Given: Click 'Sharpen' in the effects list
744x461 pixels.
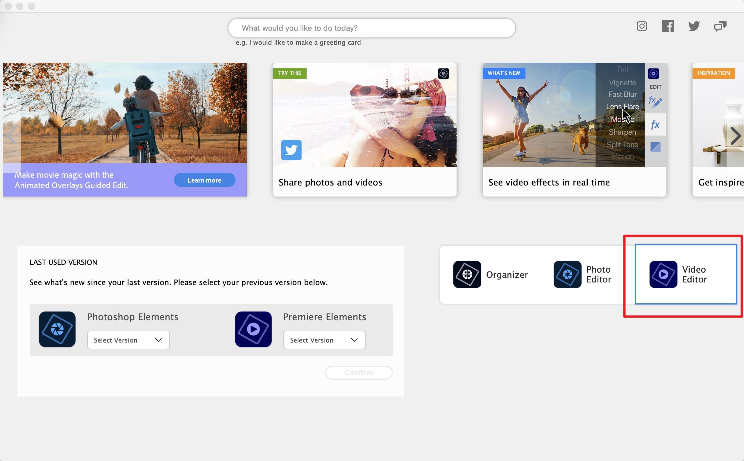Looking at the screenshot, I should tap(623, 132).
